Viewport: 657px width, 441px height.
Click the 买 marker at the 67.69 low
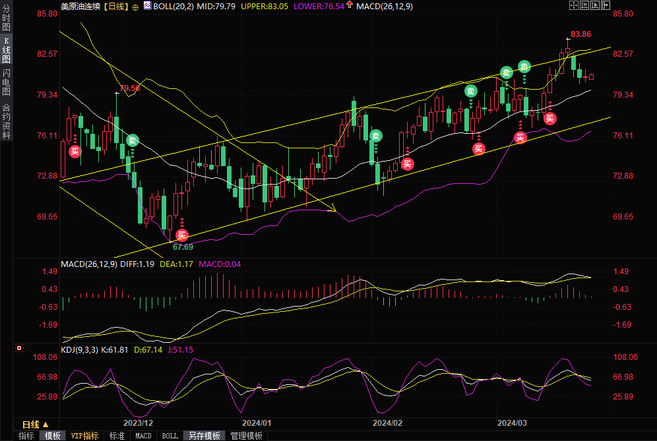182,235
